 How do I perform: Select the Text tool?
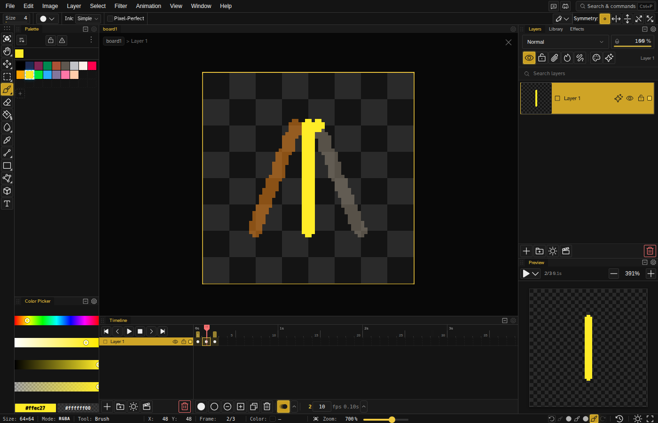[7, 204]
